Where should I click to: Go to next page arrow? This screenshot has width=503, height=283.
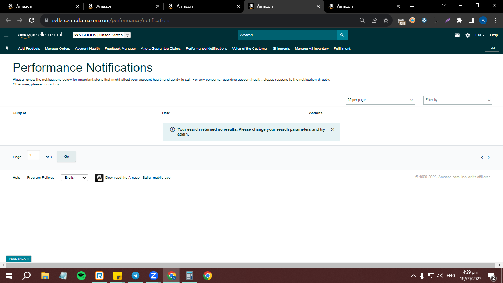[x=489, y=157]
